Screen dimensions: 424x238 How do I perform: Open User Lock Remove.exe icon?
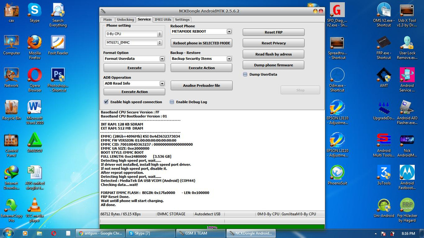click(x=407, y=48)
